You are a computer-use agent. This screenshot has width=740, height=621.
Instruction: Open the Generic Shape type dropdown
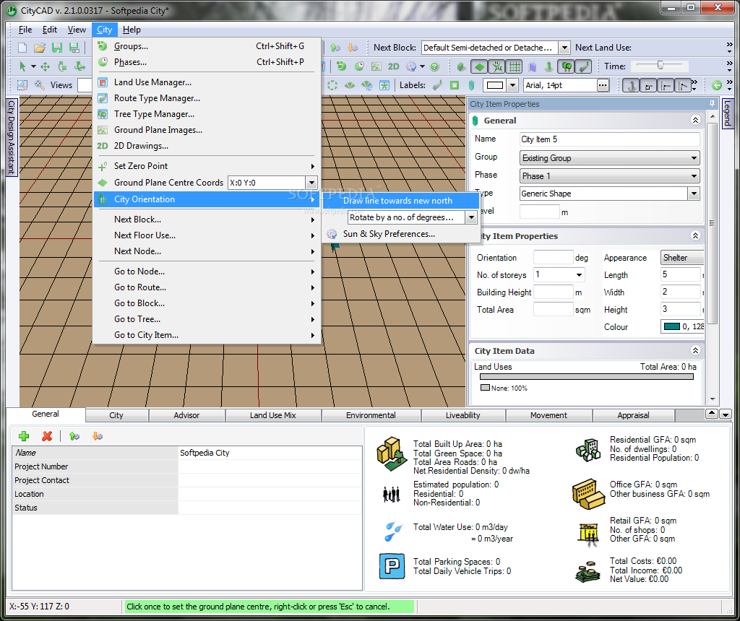[x=693, y=194]
